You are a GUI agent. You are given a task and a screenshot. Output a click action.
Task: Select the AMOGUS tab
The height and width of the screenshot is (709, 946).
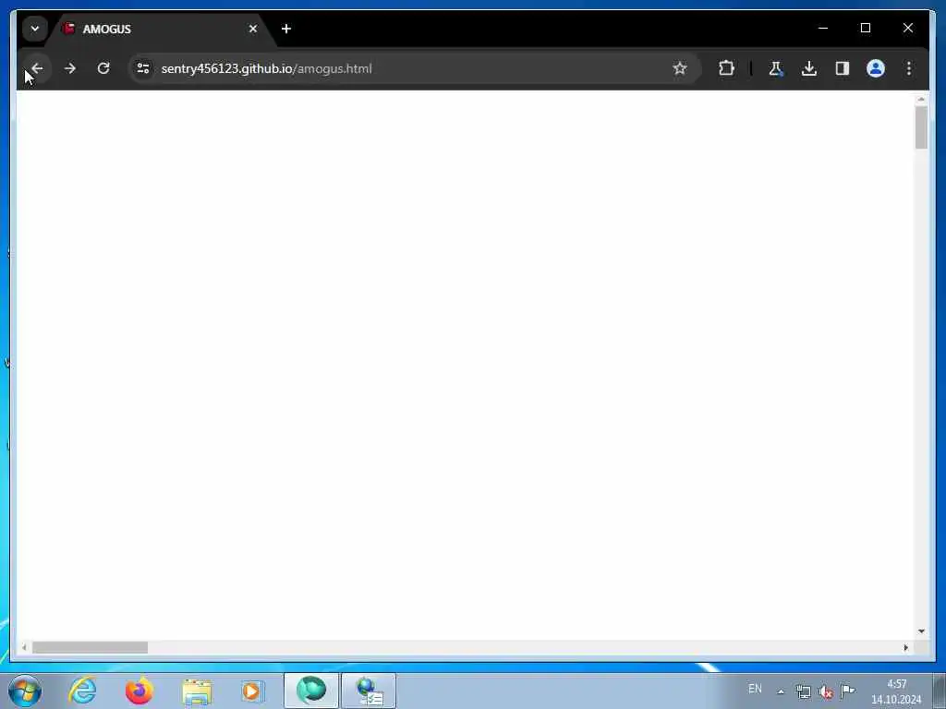coord(161,29)
